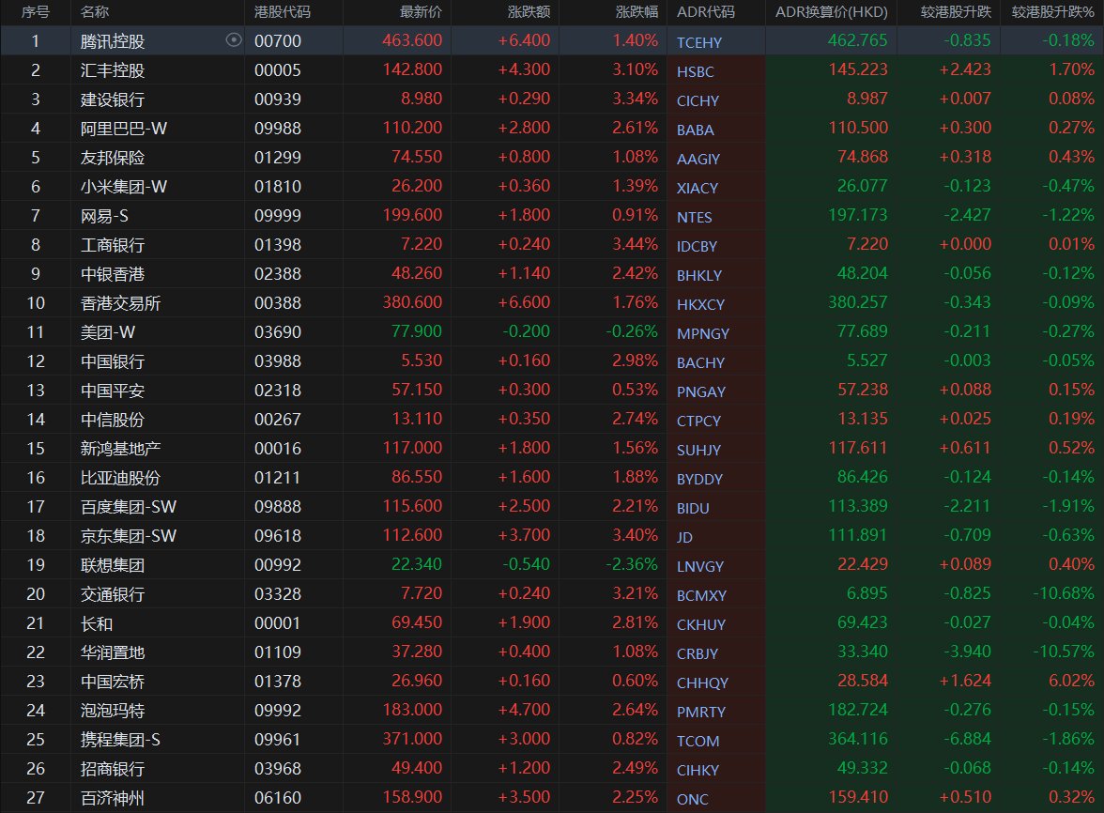Click the HKXCY ADR code
Image resolution: width=1104 pixels, height=813 pixels.
[x=700, y=304]
